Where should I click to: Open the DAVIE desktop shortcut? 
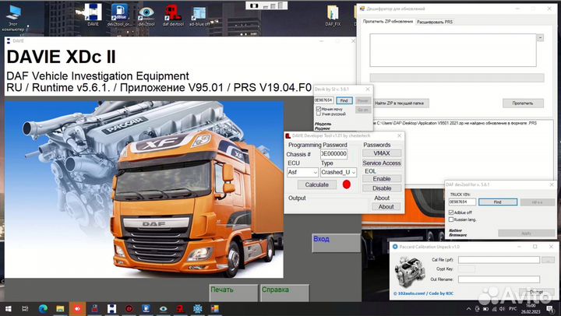point(92,15)
